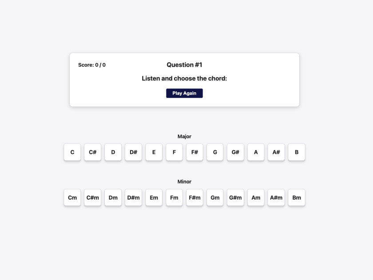Choose the E major chord button
The height and width of the screenshot is (280, 373).
154,152
